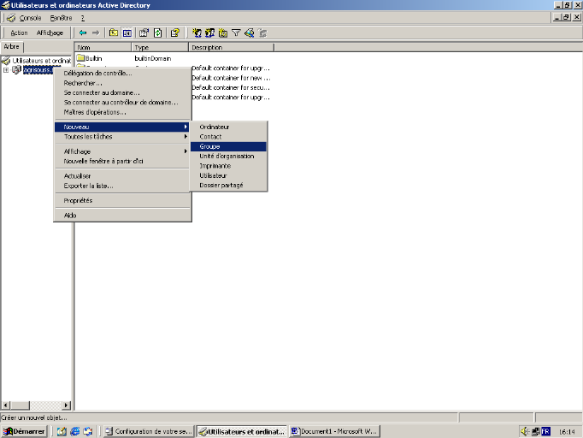Click the domain node icon in tree
The height and width of the screenshot is (438, 583).
tap(16, 69)
